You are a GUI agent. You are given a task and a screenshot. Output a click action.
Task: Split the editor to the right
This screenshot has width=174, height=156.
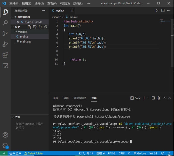[x=163, y=11]
